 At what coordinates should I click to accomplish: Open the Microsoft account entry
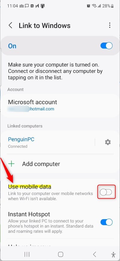point(60,105)
